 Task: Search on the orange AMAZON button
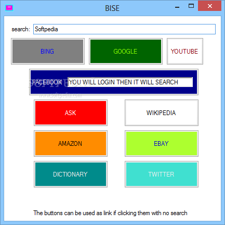coord(71,144)
